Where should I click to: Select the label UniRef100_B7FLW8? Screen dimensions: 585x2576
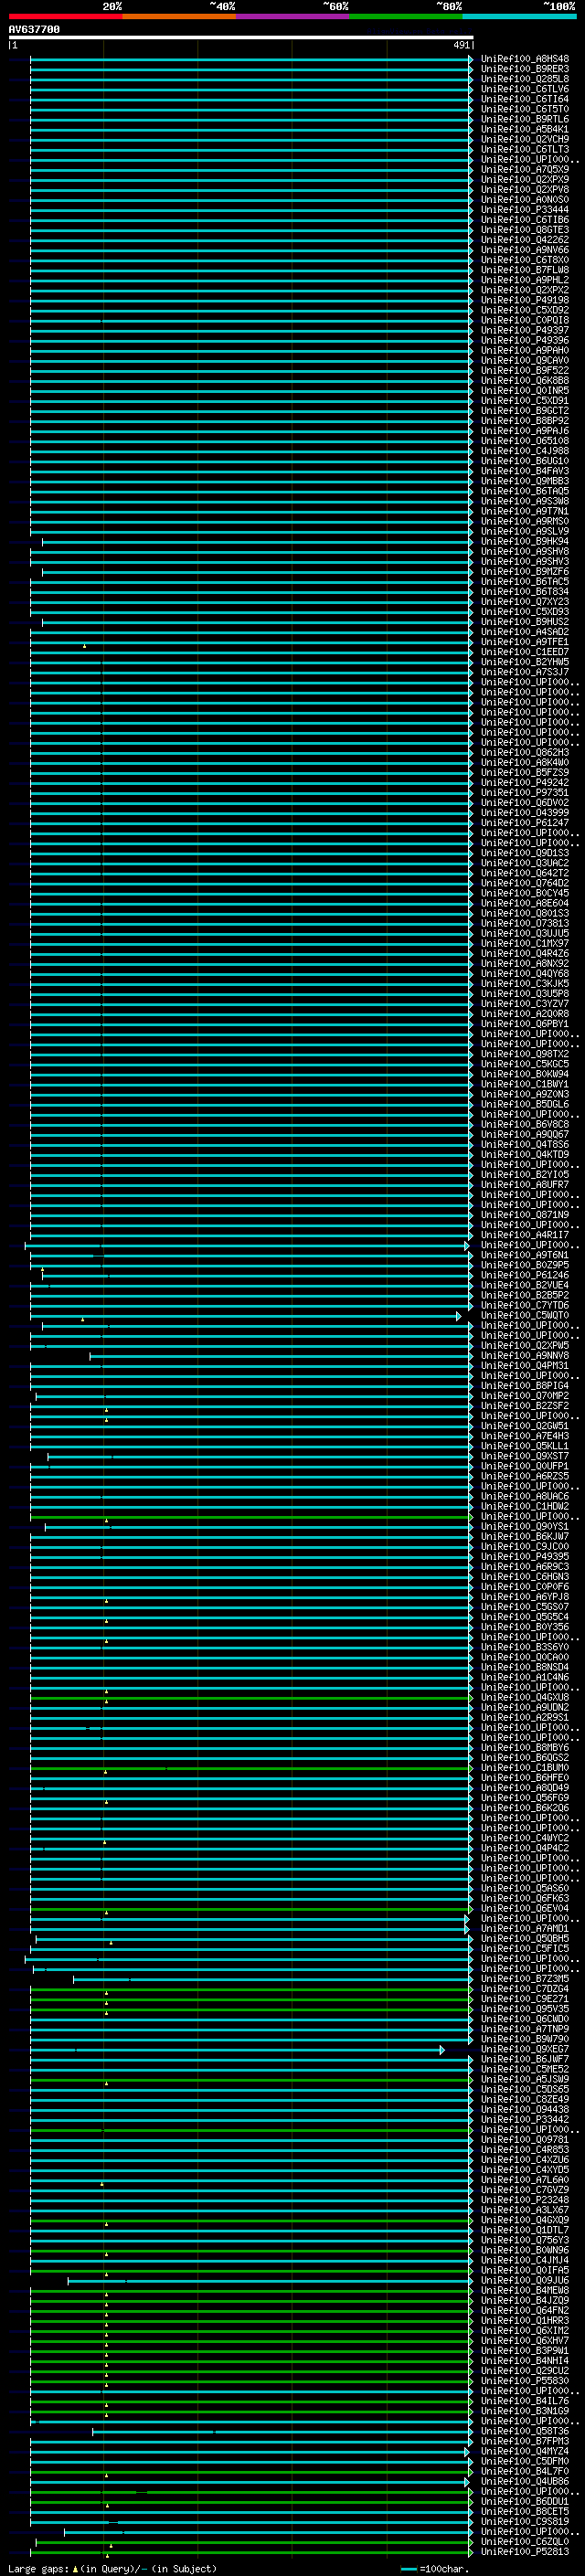click(x=525, y=270)
